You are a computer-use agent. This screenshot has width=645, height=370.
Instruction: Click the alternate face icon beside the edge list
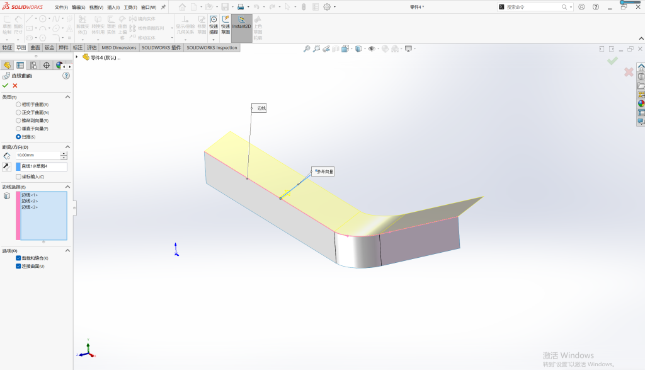[x=6, y=196]
